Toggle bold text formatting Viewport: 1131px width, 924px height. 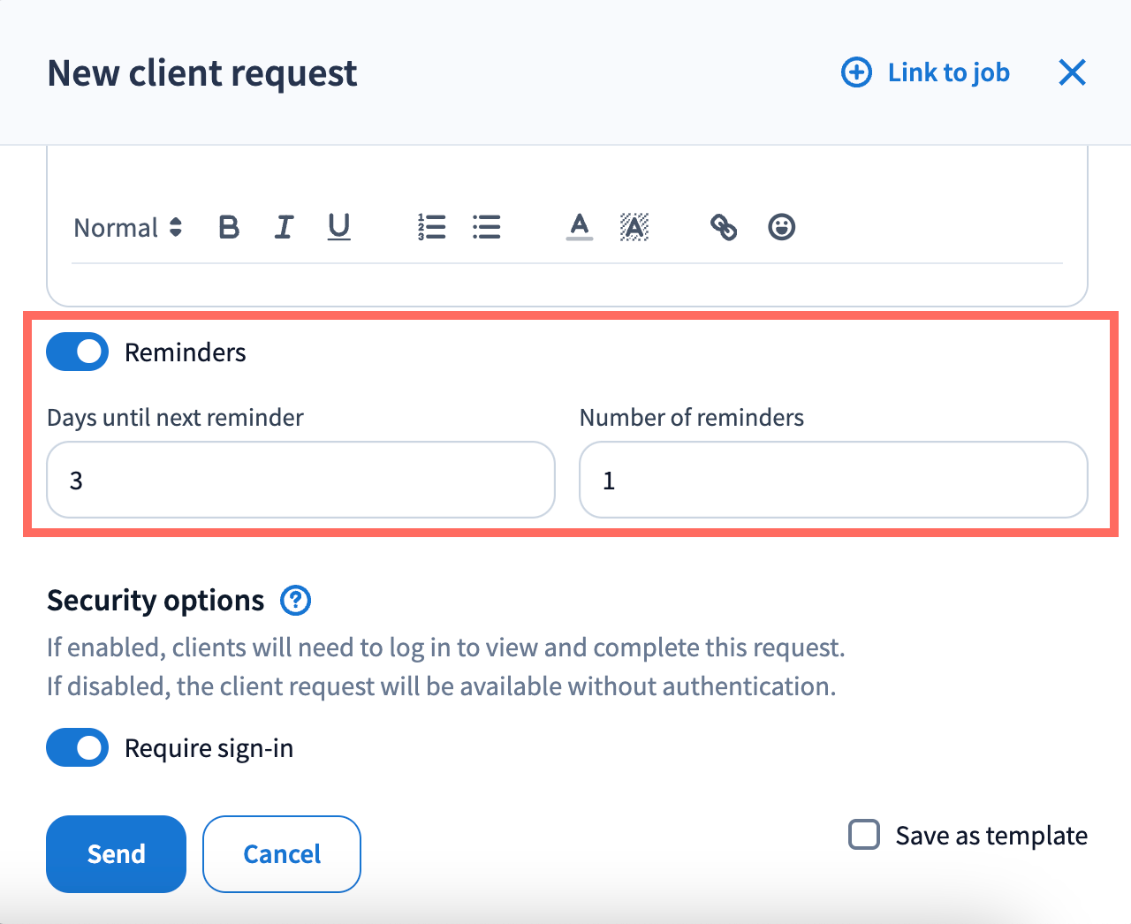pyautogui.click(x=229, y=228)
